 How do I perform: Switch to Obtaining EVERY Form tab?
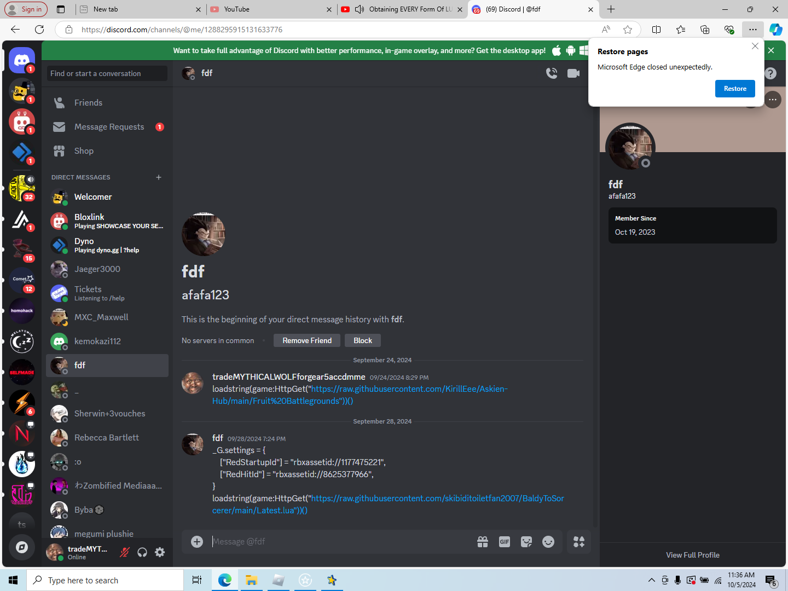(401, 9)
